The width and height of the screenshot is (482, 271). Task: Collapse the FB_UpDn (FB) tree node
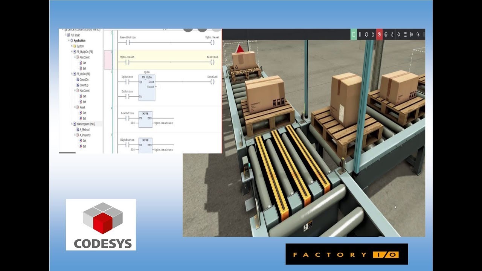(72, 74)
